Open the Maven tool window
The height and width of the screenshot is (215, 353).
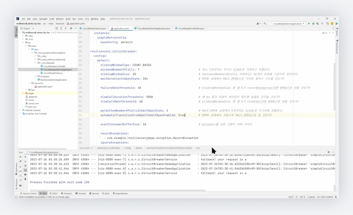(337, 32)
